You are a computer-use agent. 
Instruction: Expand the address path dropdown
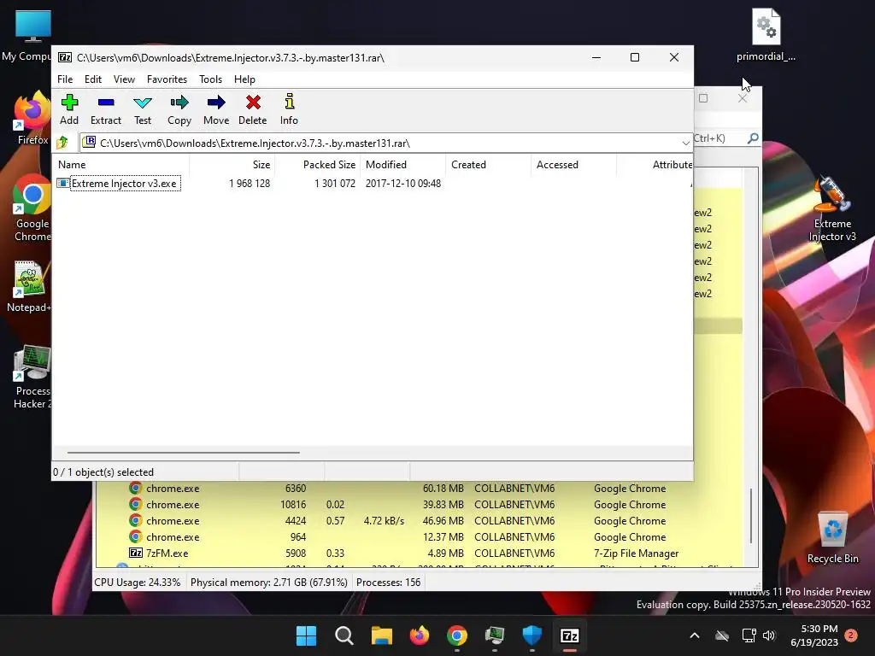pyautogui.click(x=685, y=143)
